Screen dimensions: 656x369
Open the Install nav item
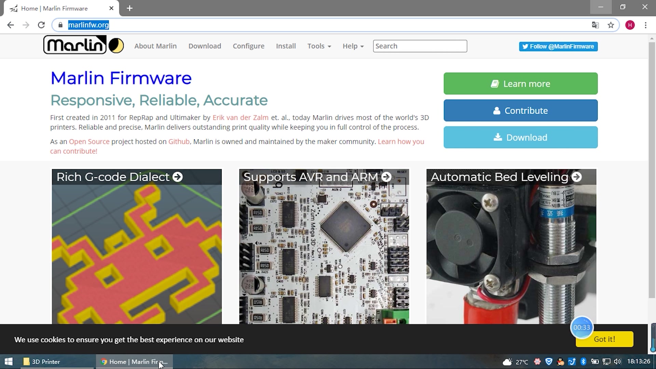click(286, 46)
